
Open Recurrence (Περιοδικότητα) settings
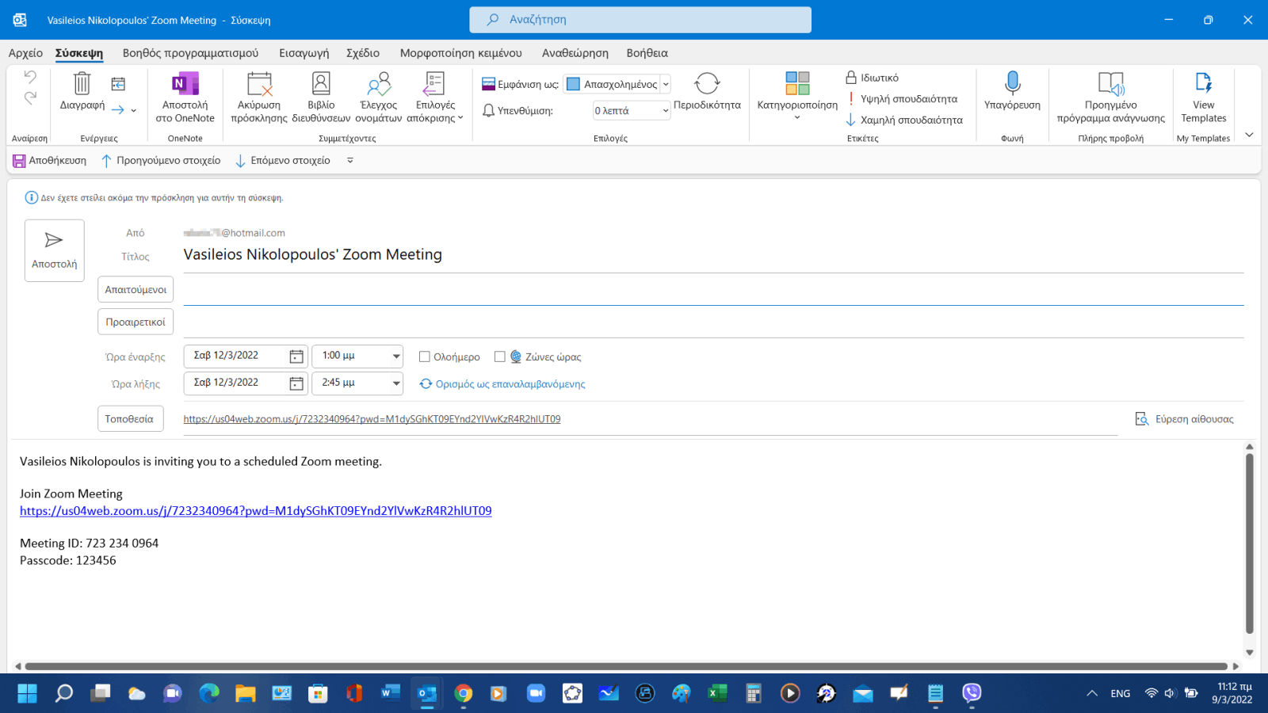click(x=707, y=91)
